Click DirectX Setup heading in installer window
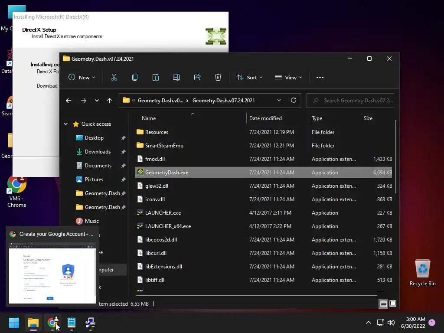Image resolution: width=444 pixels, height=333 pixels. 39,30
